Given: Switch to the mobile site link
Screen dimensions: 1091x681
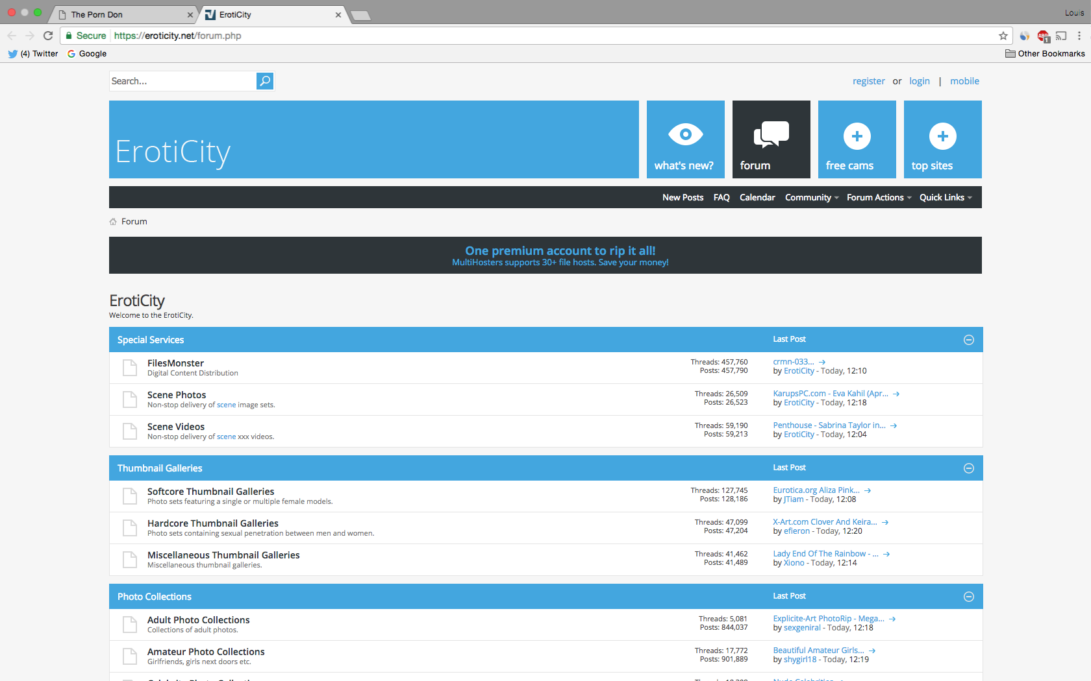Looking at the screenshot, I should point(964,81).
